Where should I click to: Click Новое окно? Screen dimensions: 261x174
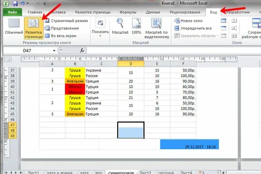click(188, 21)
